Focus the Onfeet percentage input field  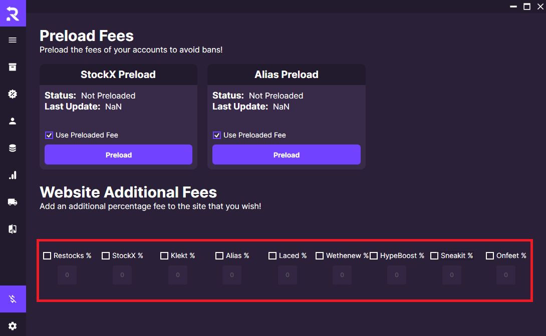pos(505,275)
